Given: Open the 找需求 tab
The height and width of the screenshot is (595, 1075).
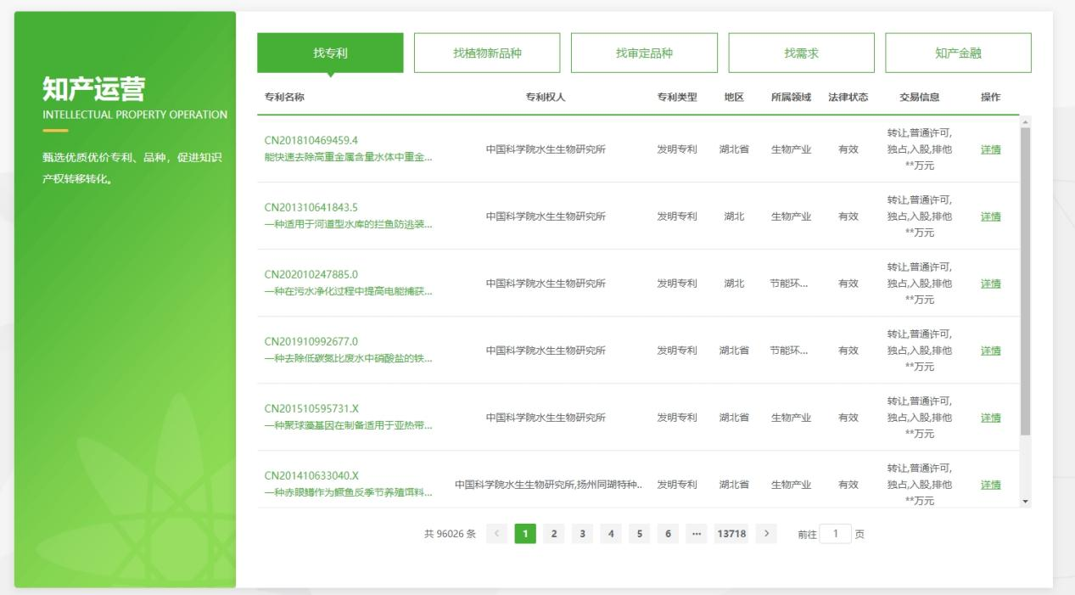Looking at the screenshot, I should pos(801,52).
